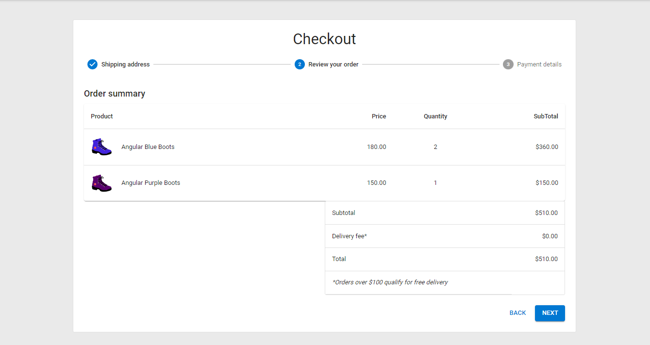
Task: Click the Subtotal label in totals
Action: 344,213
